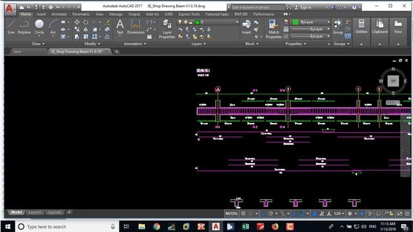
Task: Expand the Annotation panel
Action: point(135,44)
